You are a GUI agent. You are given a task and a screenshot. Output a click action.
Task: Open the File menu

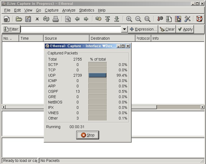pos(7,10)
